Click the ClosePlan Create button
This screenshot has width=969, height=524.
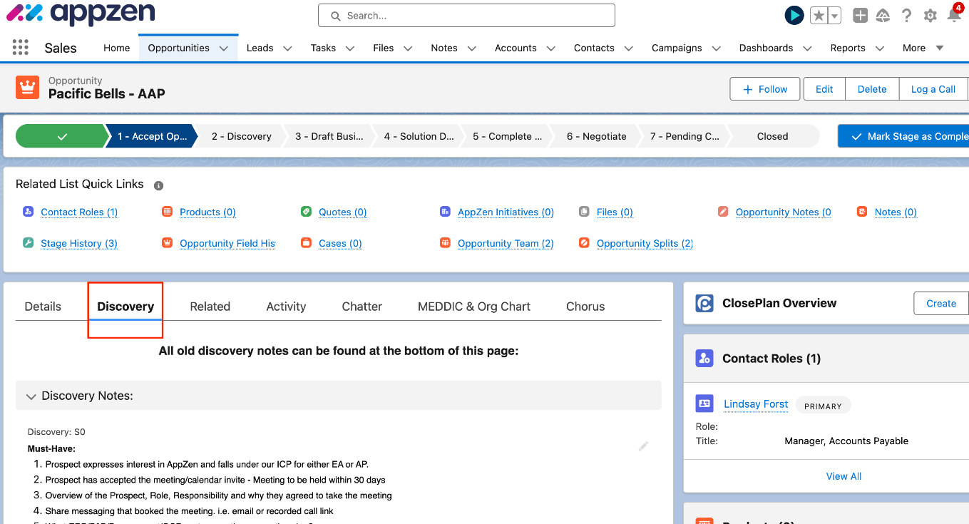[941, 303]
